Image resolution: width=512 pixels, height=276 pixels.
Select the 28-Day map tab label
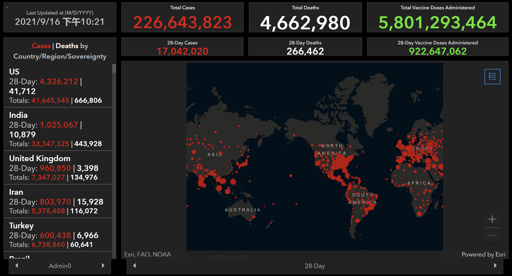pos(315,266)
